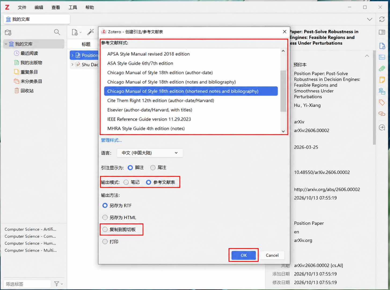Image resolution: width=390 pixels, height=290 pixels.
Task: Choose 笔记 output mode
Action: [x=126, y=182]
